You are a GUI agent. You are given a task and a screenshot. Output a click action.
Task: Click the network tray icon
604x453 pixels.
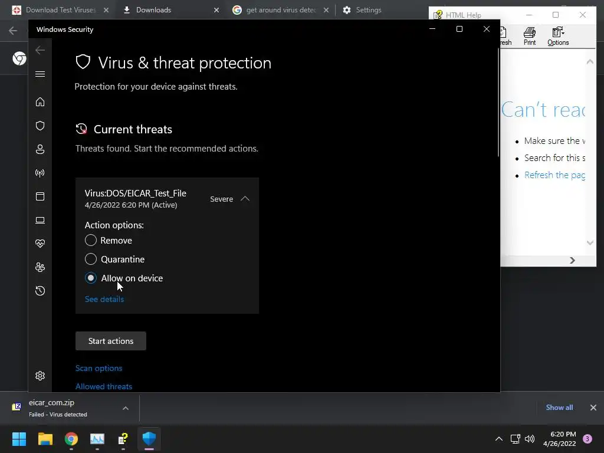tap(515, 439)
